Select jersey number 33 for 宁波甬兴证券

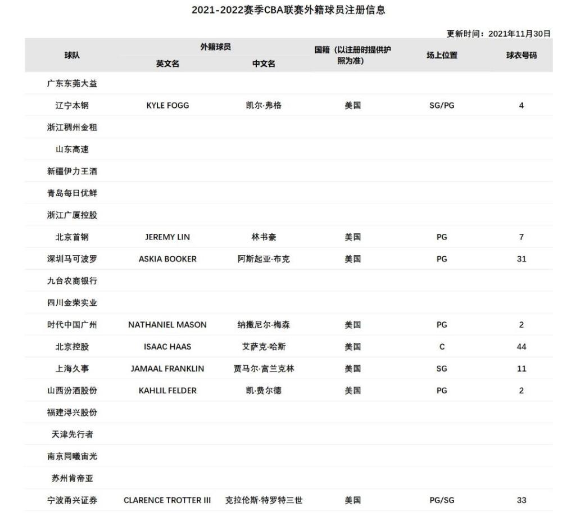[x=522, y=500]
